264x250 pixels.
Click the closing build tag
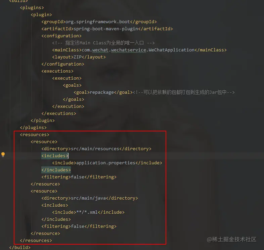point(20,247)
